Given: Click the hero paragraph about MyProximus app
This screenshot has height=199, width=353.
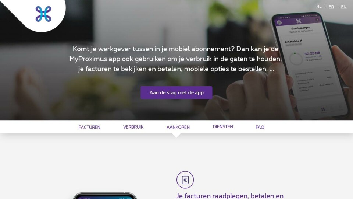Looking at the screenshot, I should [x=176, y=59].
